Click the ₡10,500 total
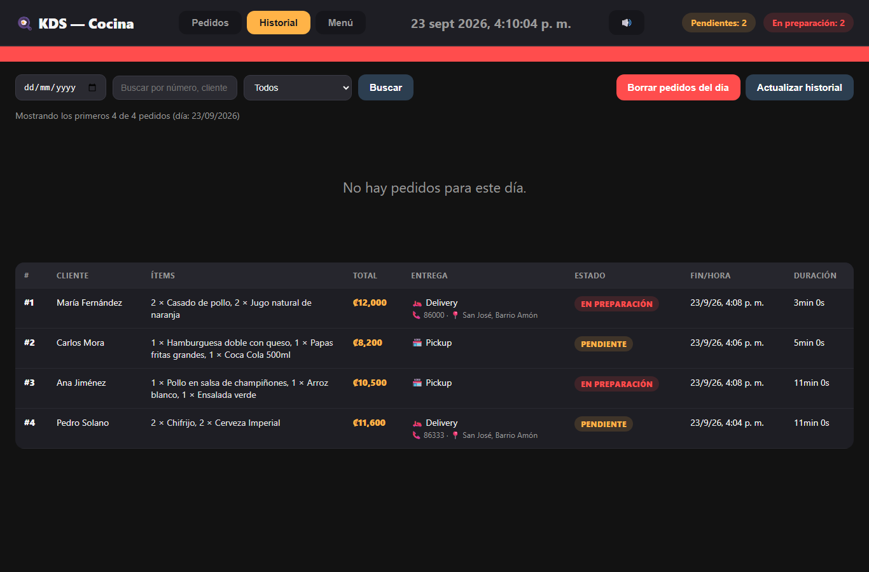869x572 pixels. click(x=370, y=383)
